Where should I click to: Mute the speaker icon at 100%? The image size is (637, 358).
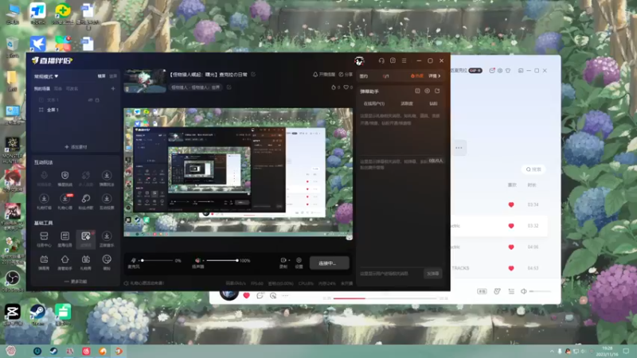197,260
